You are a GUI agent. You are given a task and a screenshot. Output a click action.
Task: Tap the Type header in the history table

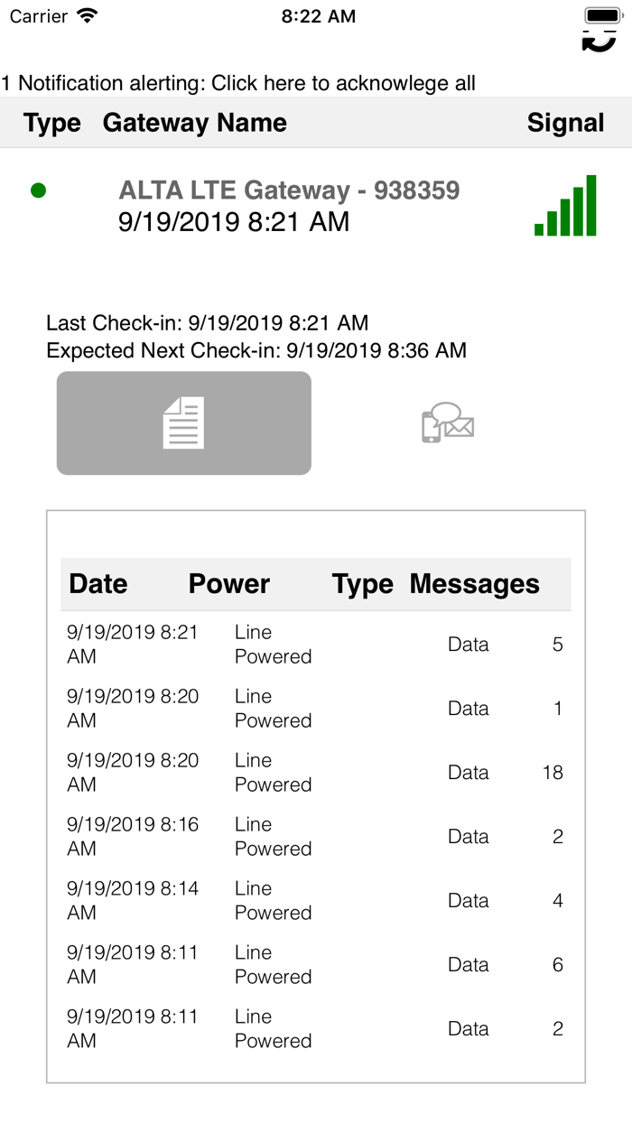(x=363, y=583)
